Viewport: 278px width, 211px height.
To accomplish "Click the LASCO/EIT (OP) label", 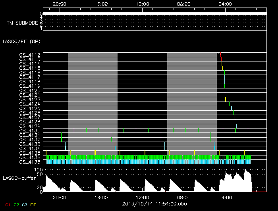I will pyautogui.click(x=21, y=42).
